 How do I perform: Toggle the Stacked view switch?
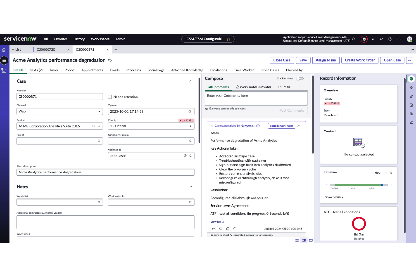(x=300, y=78)
